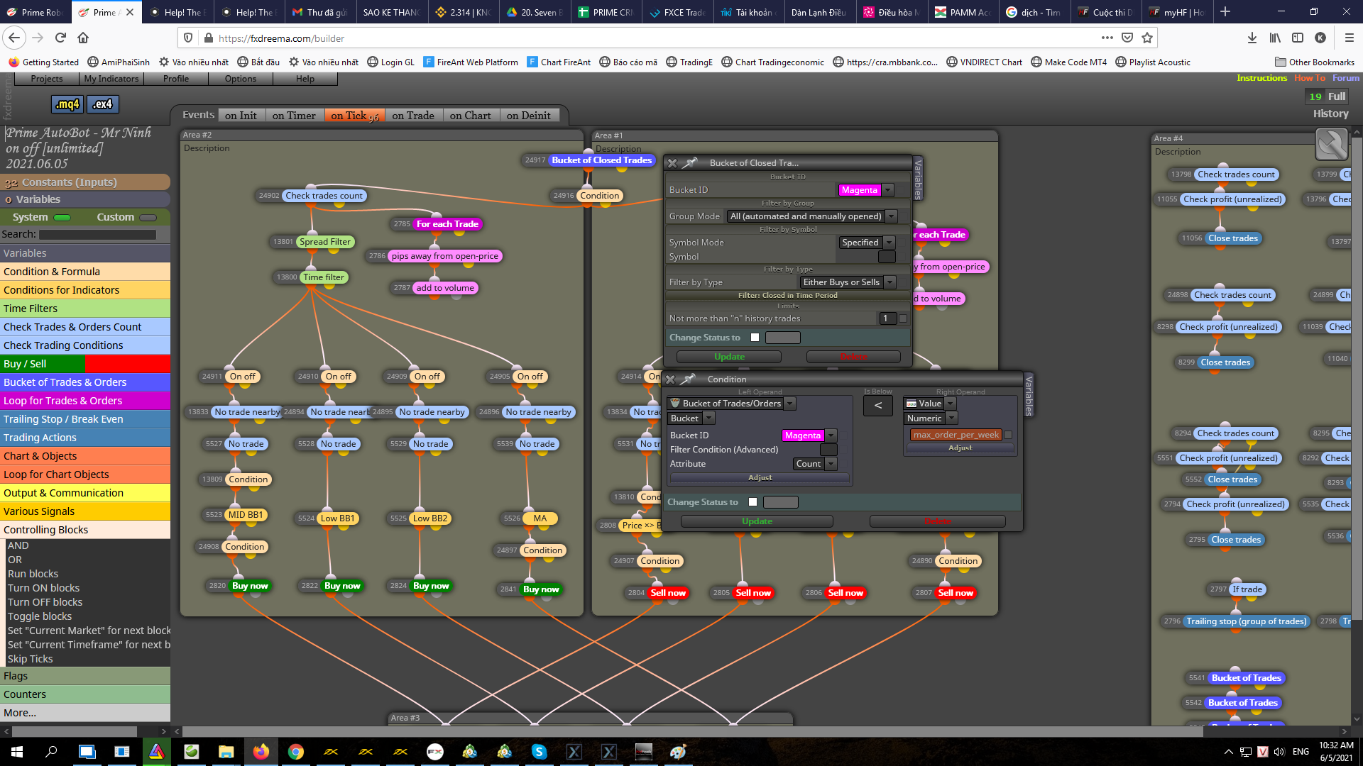Image resolution: width=1363 pixels, height=766 pixels.
Task: Open Bucket of Trades/Orders operand dropdown
Action: point(789,404)
